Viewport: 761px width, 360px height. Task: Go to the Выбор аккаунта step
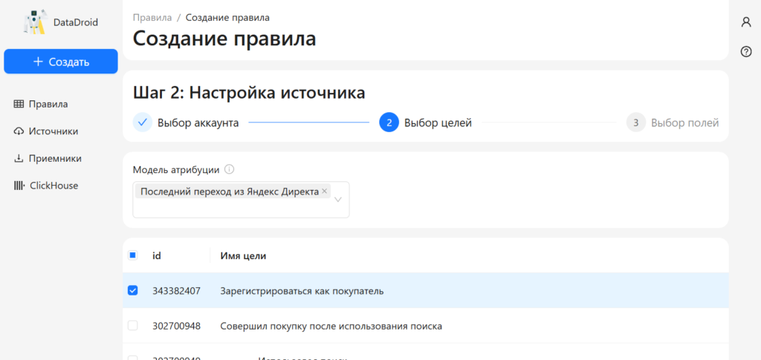point(197,122)
